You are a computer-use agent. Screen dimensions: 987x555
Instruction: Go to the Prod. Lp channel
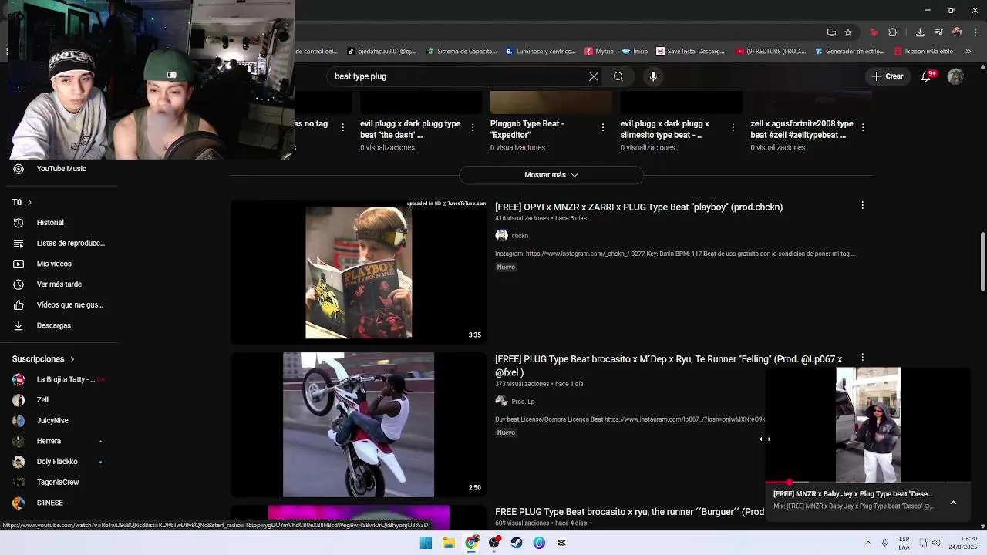click(523, 402)
